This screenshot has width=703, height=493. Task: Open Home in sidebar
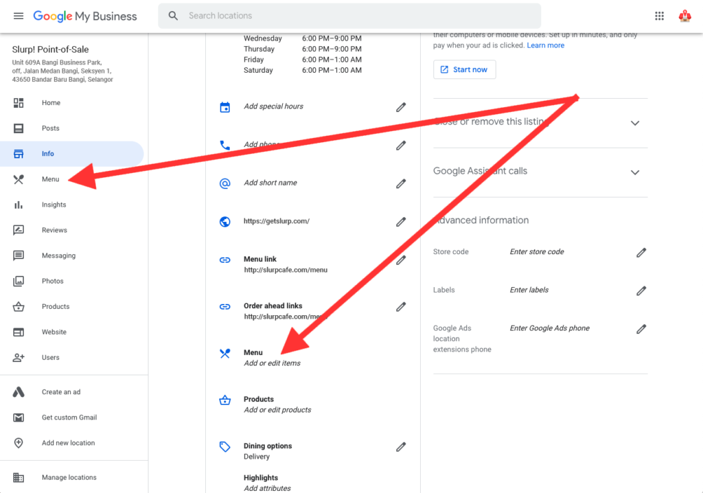[x=51, y=103]
